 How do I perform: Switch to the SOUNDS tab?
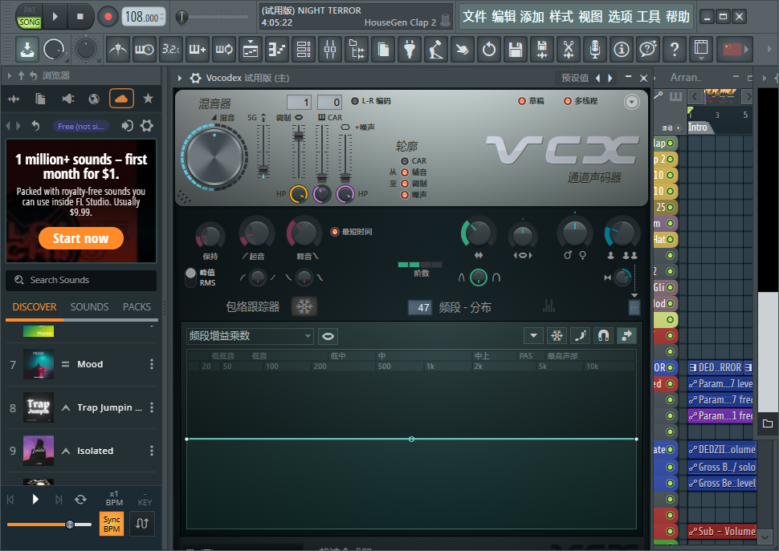click(x=89, y=307)
